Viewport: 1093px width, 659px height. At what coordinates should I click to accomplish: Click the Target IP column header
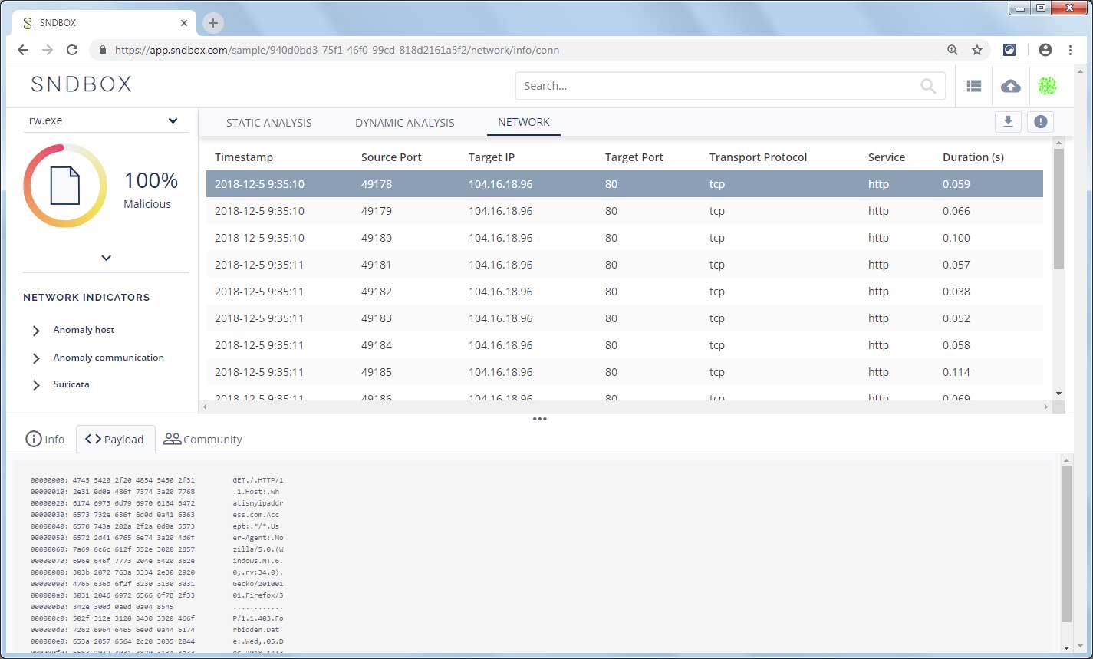[x=492, y=157]
